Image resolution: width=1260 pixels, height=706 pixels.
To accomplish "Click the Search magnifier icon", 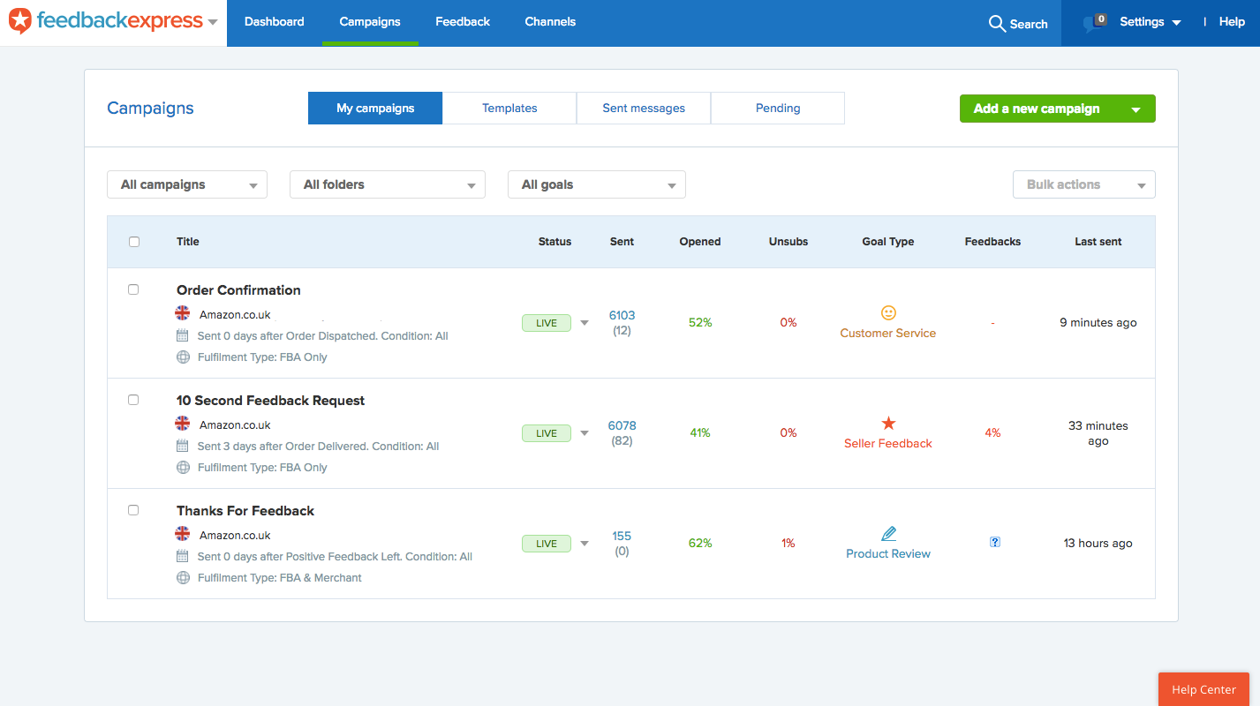I will pyautogui.click(x=997, y=24).
